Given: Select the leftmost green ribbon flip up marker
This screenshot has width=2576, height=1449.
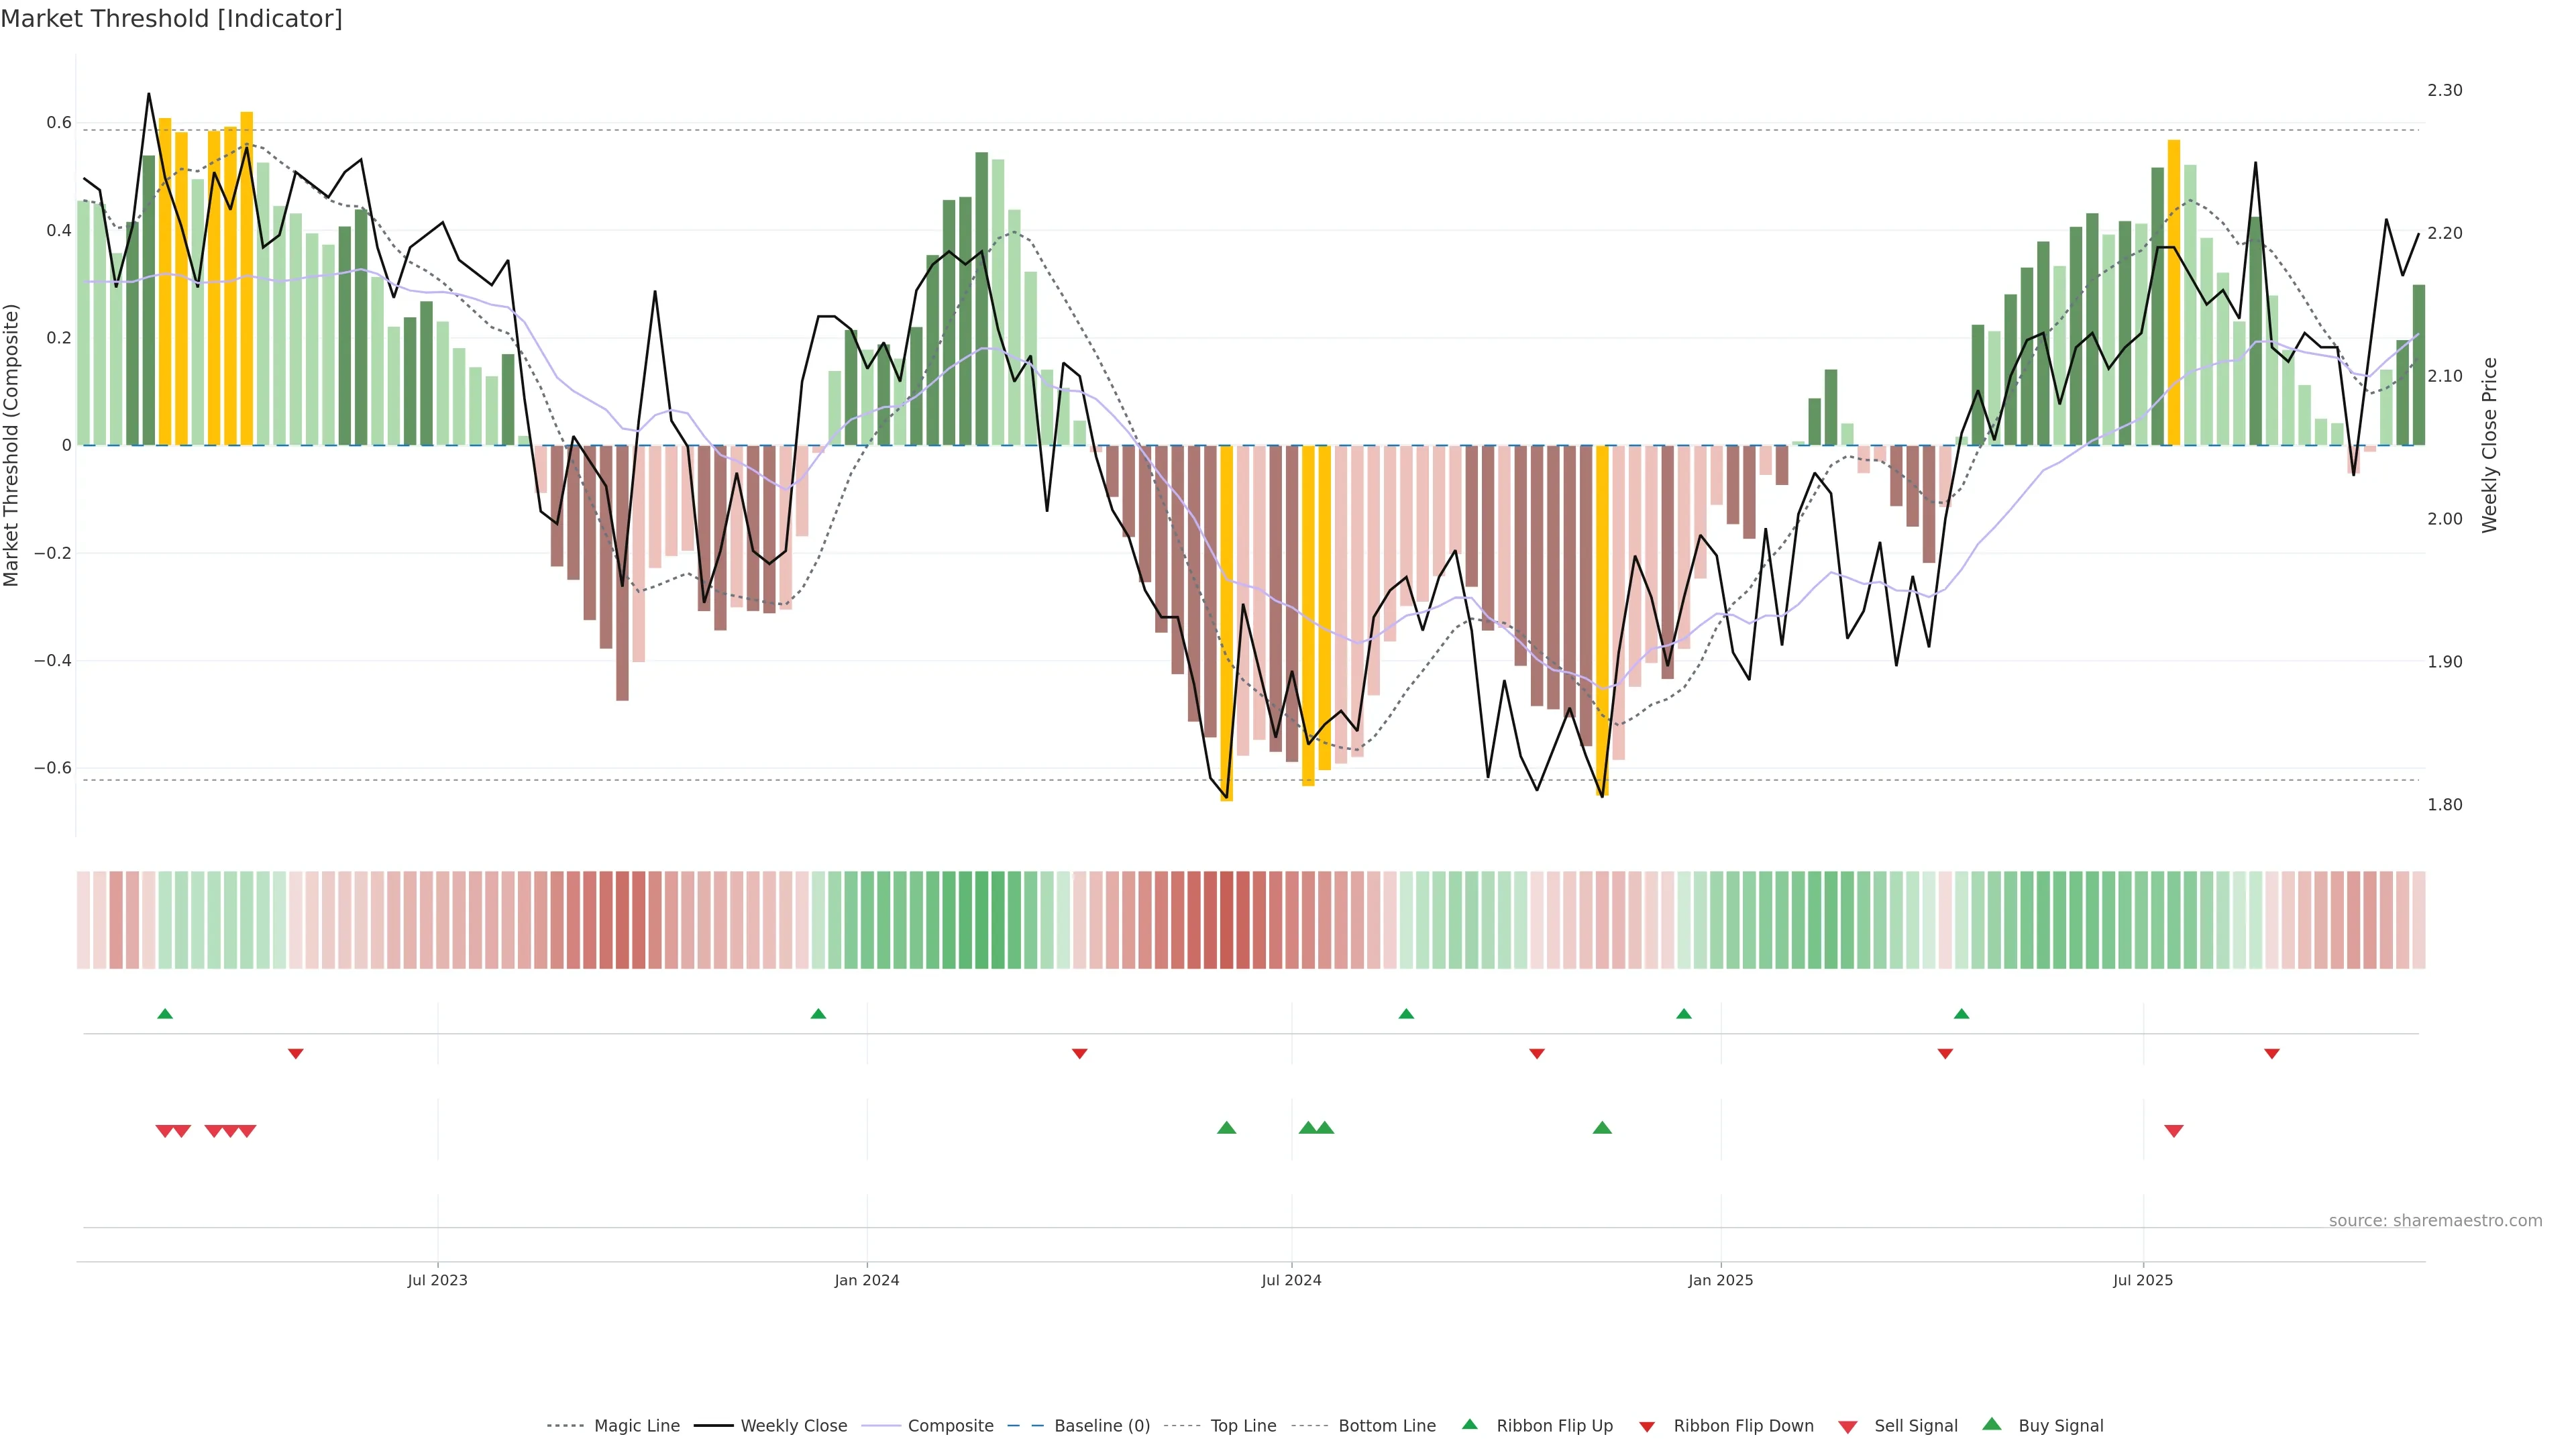Looking at the screenshot, I should click(x=165, y=1014).
